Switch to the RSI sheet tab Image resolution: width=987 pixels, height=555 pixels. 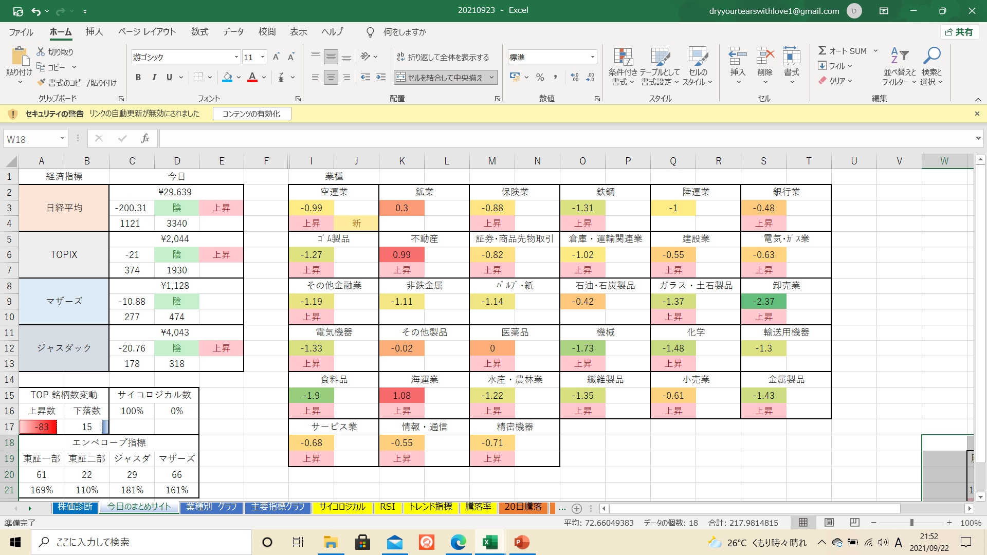coord(387,507)
